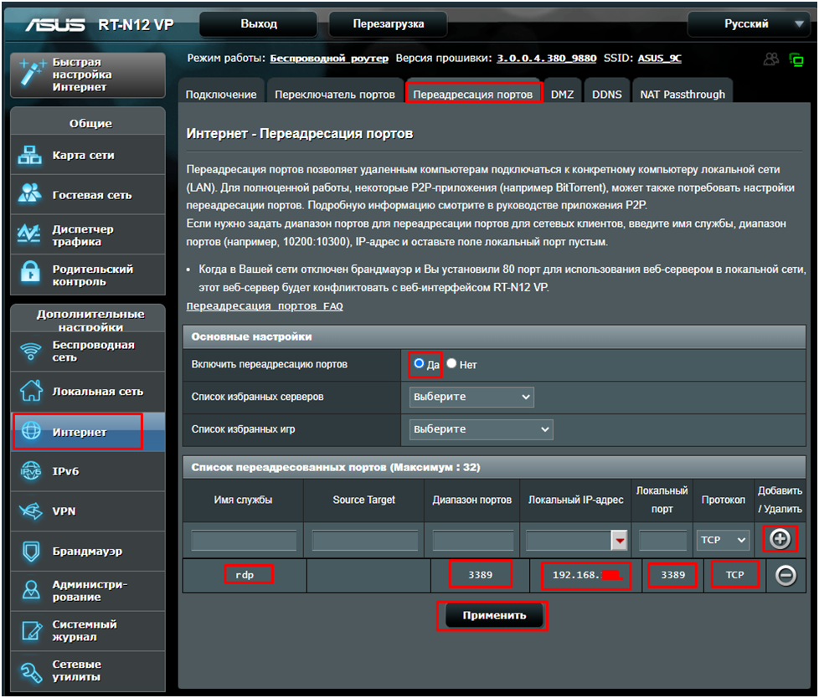Open the Системный журнал notepad icon
The height and width of the screenshot is (698, 819).
tap(31, 630)
